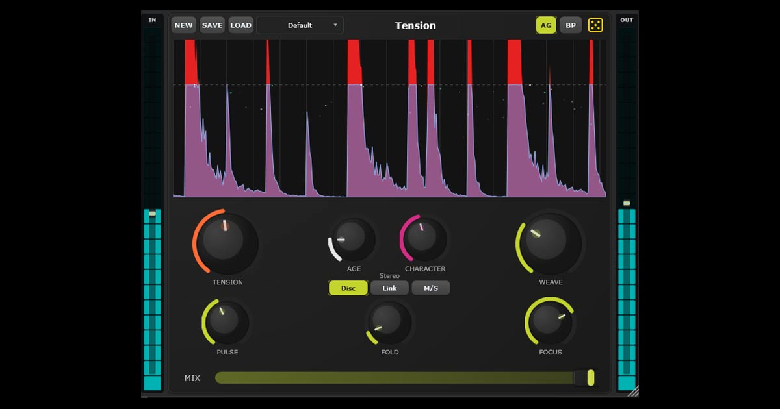
Task: Save the current preset
Action: tap(211, 25)
